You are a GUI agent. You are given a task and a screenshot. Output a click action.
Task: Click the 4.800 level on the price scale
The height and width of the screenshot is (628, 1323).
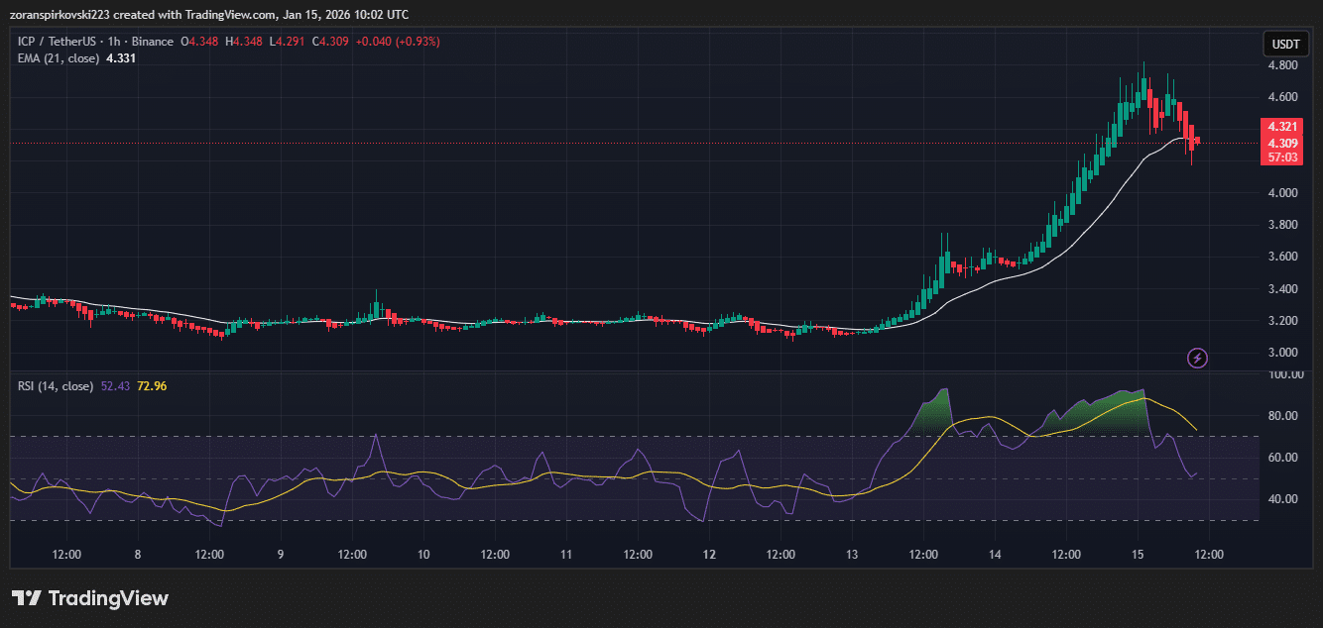1284,63
